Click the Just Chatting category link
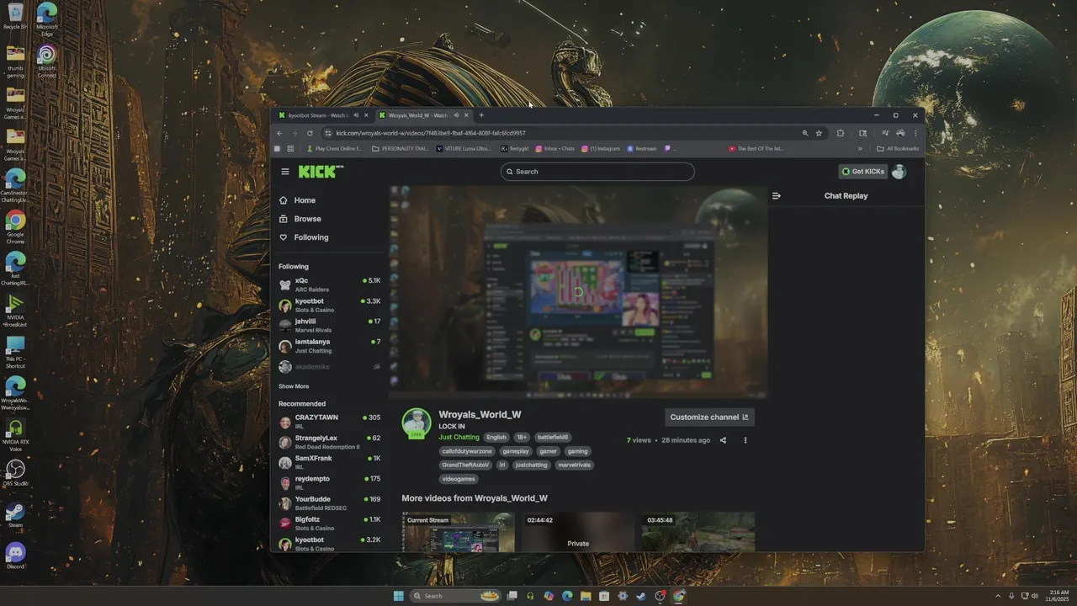Image resolution: width=1077 pixels, height=606 pixels. pos(459,438)
